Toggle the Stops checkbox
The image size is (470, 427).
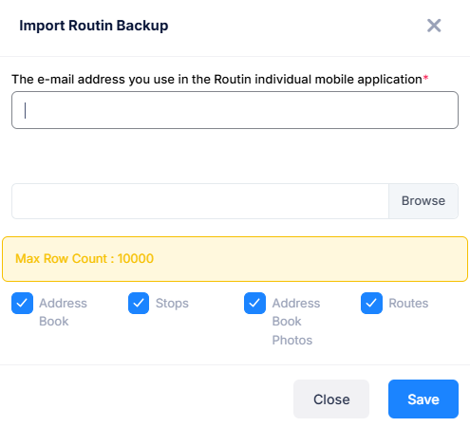139,303
